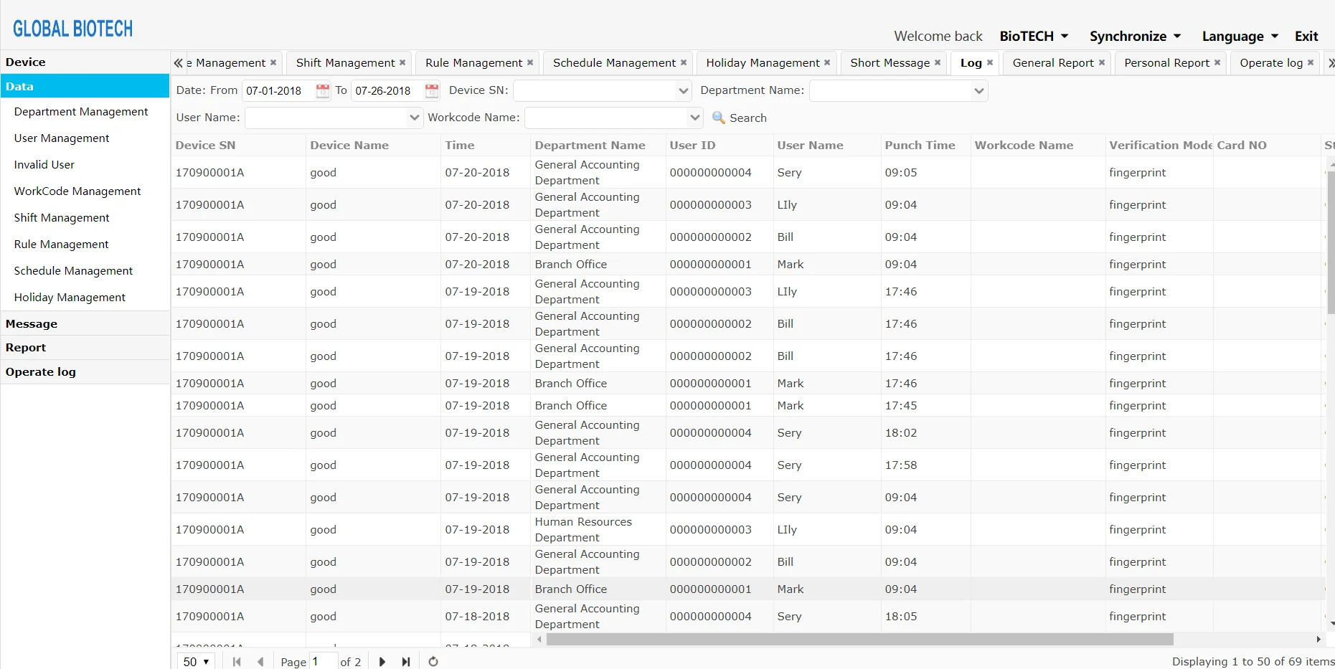Open the From date calendar picker
Screen dimensions: 1335x669
tap(323, 90)
